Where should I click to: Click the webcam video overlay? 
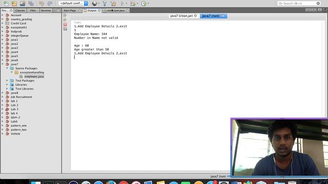click(x=279, y=148)
